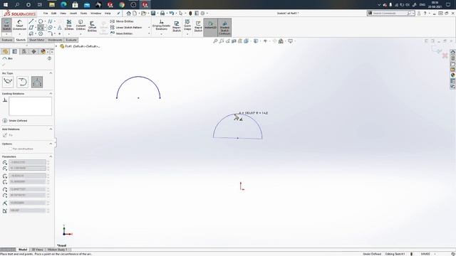Collapse the Parameters section
456x256 pixels.
(51, 156)
